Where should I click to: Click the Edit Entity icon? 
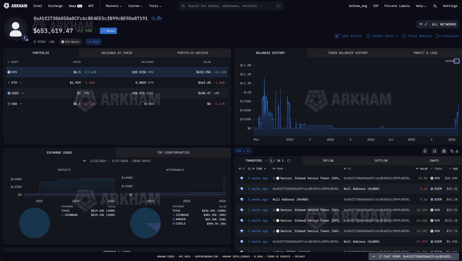[x=337, y=36]
